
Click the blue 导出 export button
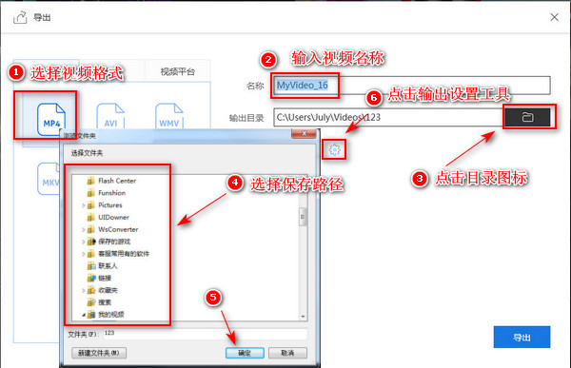pos(522,337)
